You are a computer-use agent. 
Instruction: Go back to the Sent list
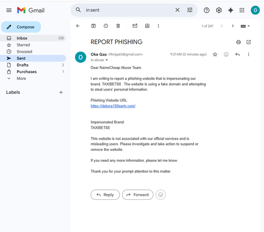[x=78, y=26]
